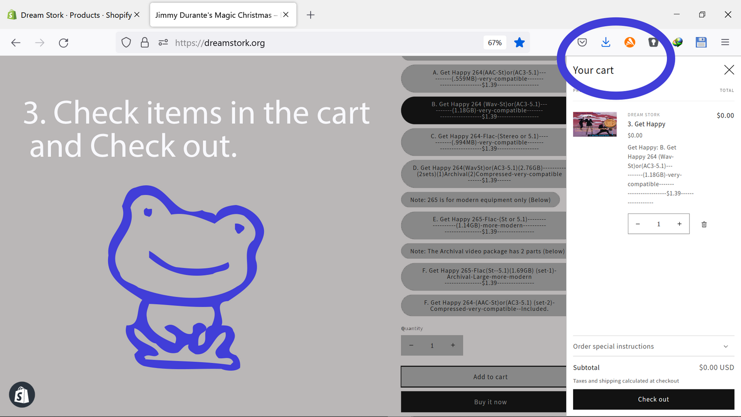Viewport: 741px width, 417px height.
Task: Choose option C. Get Happy 264-Flac
Action: [x=484, y=142]
